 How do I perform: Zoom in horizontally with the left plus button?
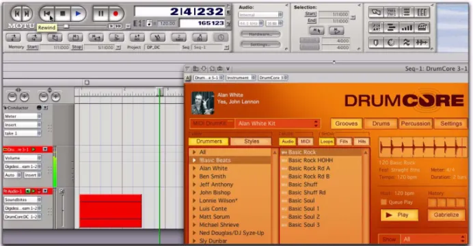point(25,97)
